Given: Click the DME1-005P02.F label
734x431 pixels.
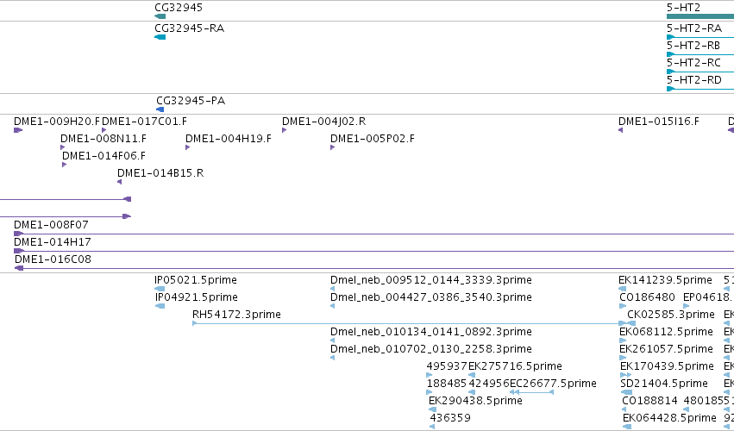Looking at the screenshot, I should (x=373, y=139).
